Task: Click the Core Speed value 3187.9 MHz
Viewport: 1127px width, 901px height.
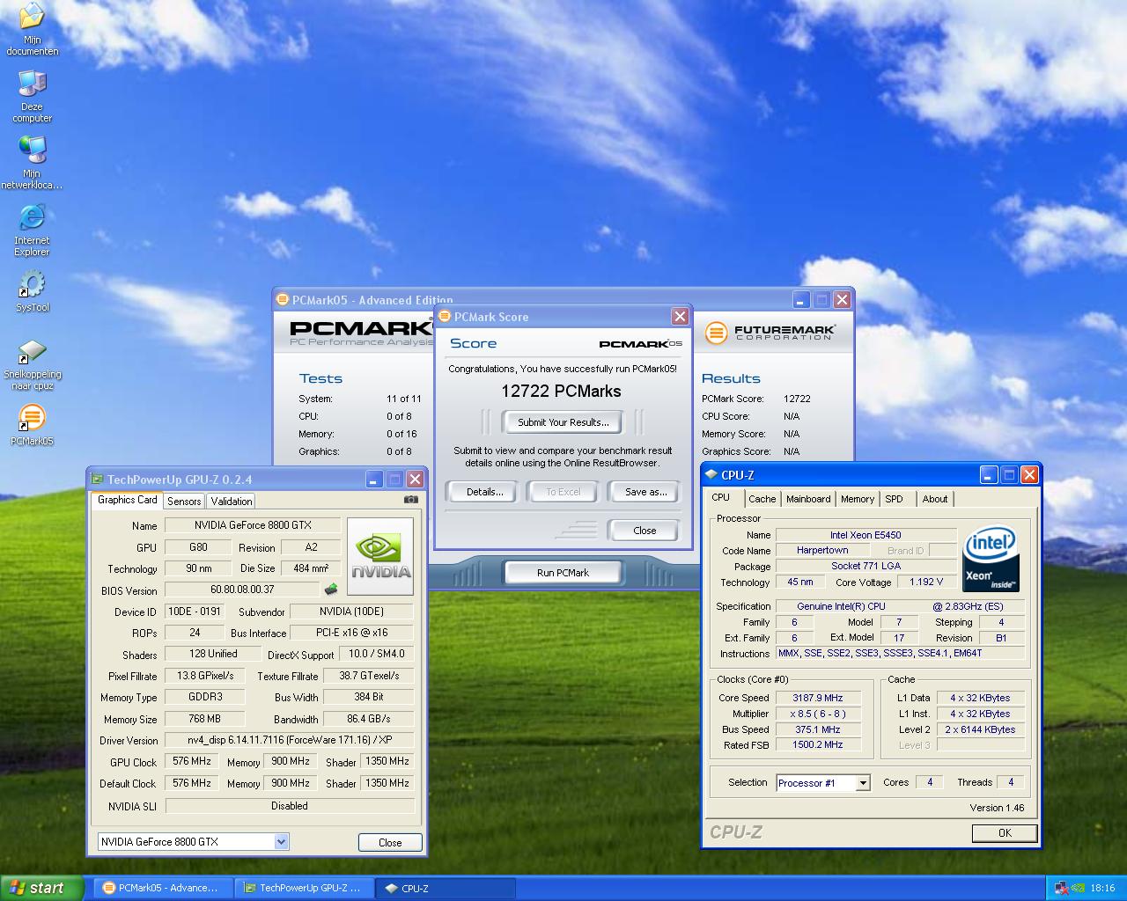Action: (x=818, y=698)
